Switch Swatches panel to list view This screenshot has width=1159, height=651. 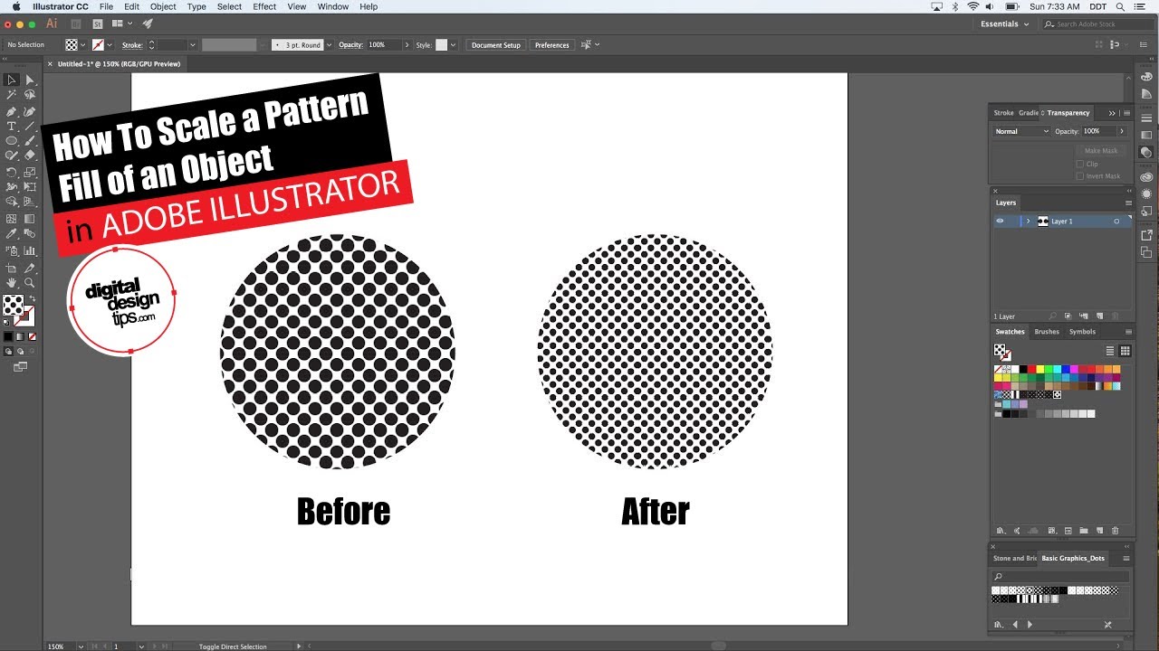[1110, 351]
